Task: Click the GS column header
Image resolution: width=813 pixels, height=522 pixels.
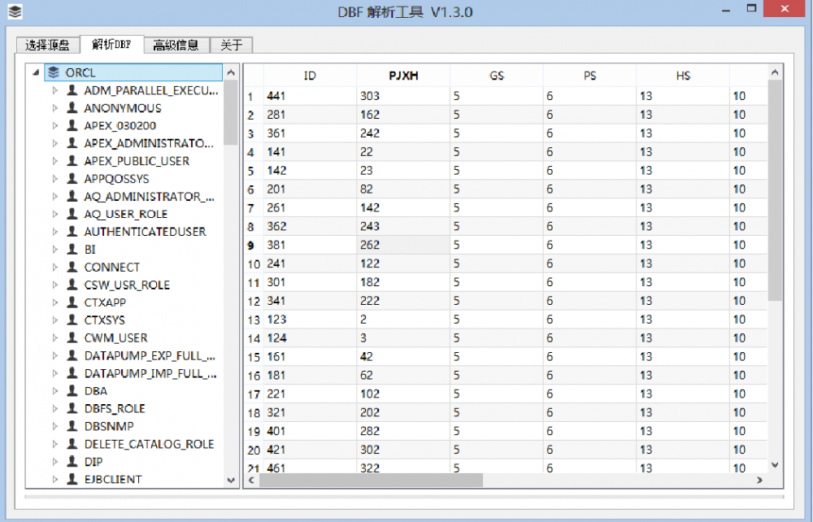Action: click(x=497, y=76)
